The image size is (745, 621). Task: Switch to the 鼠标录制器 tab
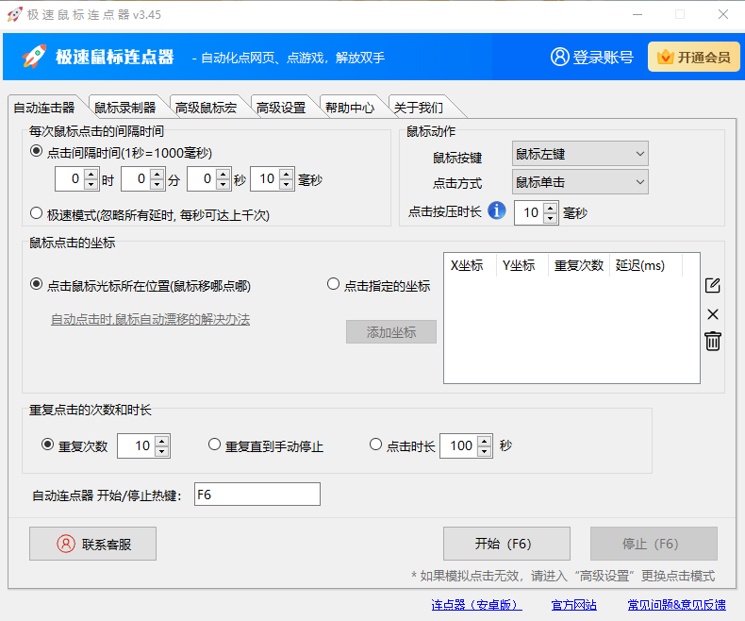coord(124,107)
